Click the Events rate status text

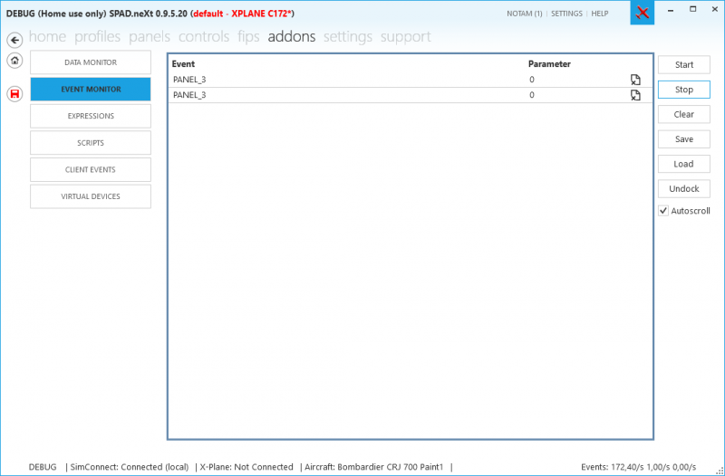point(639,467)
